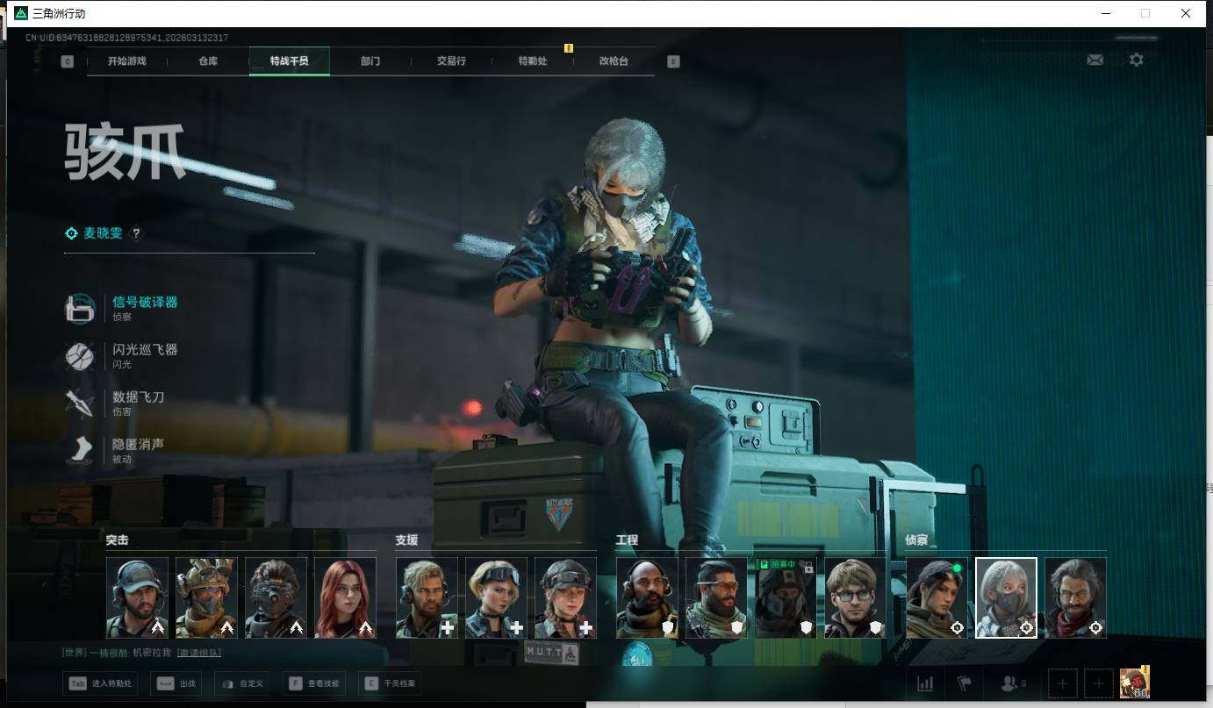Open the statistics bar chart icon
Image resolution: width=1213 pixels, height=708 pixels.
pyautogui.click(x=925, y=683)
